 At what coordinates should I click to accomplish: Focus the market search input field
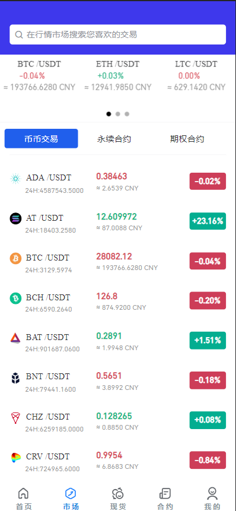click(118, 34)
